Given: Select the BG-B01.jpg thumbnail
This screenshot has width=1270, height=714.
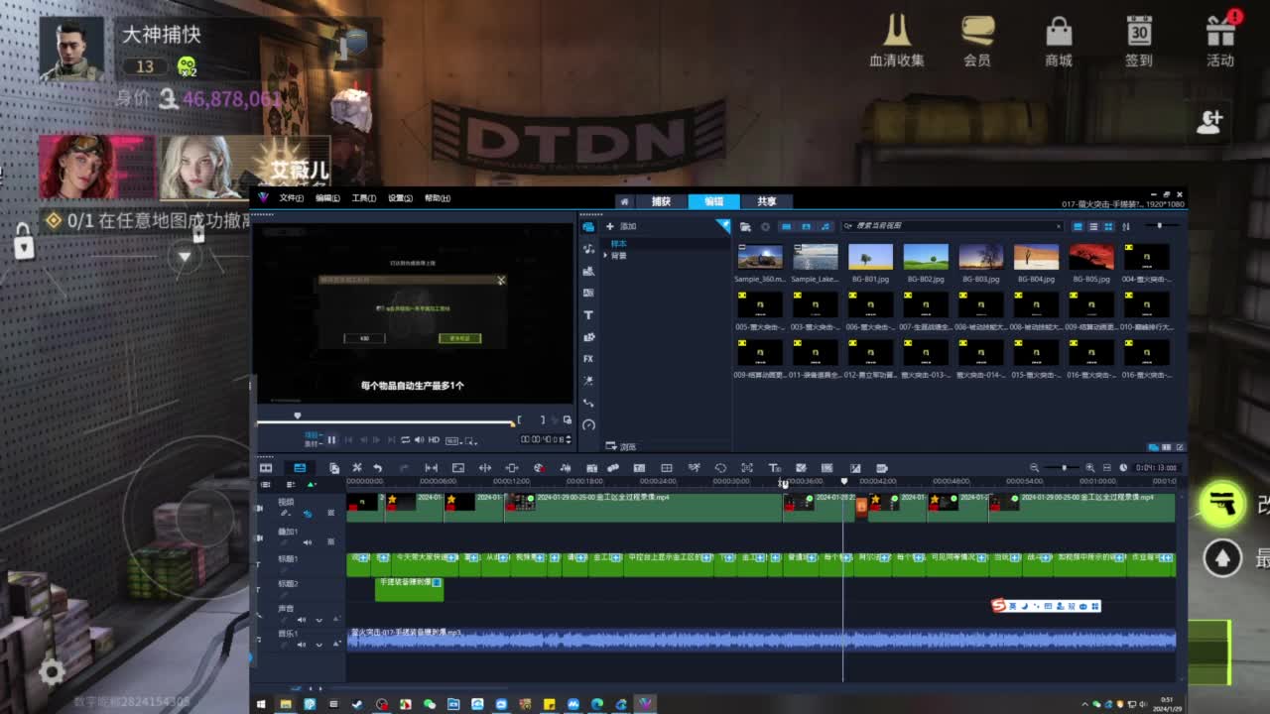Looking at the screenshot, I should point(870,257).
